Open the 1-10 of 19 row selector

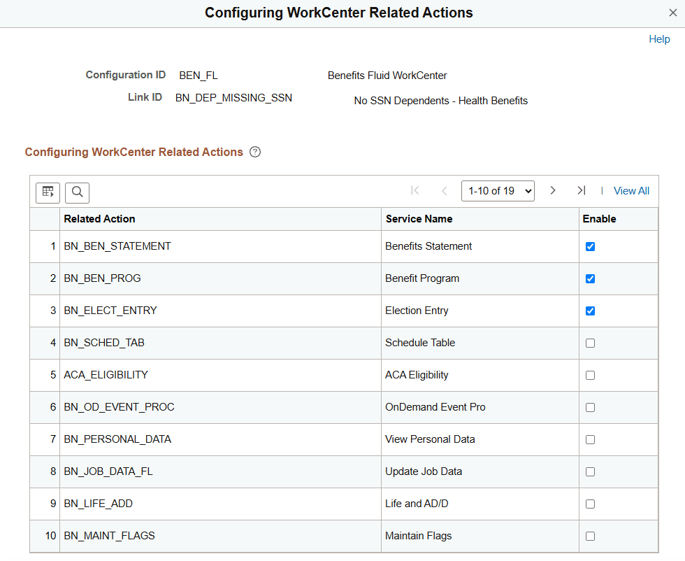pyautogui.click(x=498, y=190)
